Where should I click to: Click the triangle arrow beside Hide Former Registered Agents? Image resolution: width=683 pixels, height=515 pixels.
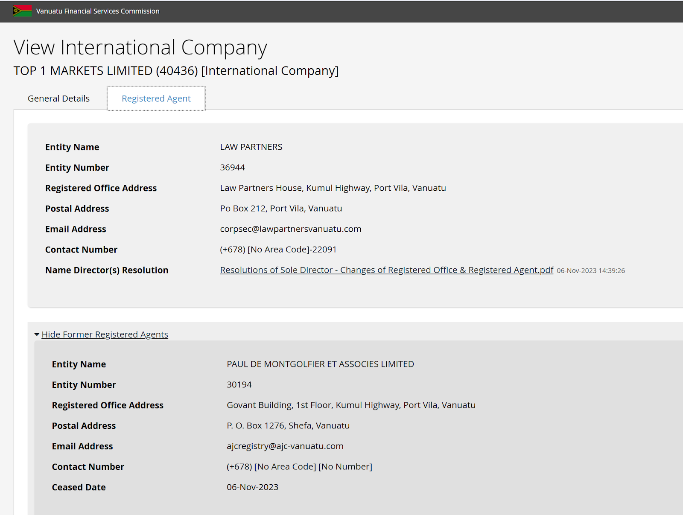point(37,335)
